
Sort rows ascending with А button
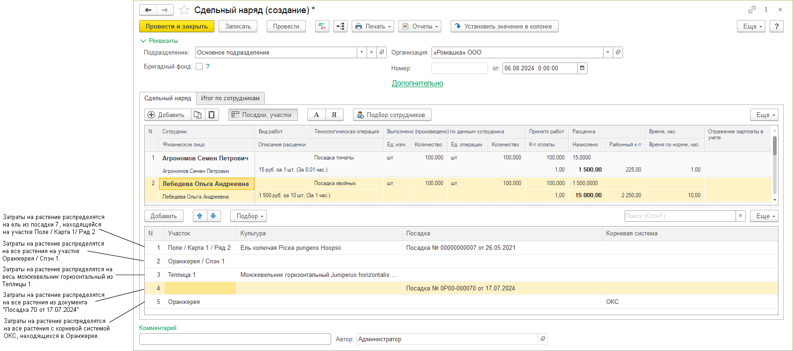click(316, 115)
